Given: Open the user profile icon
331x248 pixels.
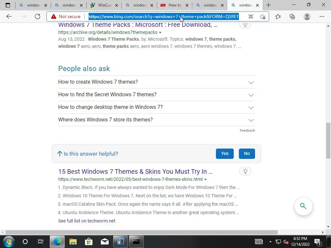Looking at the screenshot, I should [x=307, y=16].
